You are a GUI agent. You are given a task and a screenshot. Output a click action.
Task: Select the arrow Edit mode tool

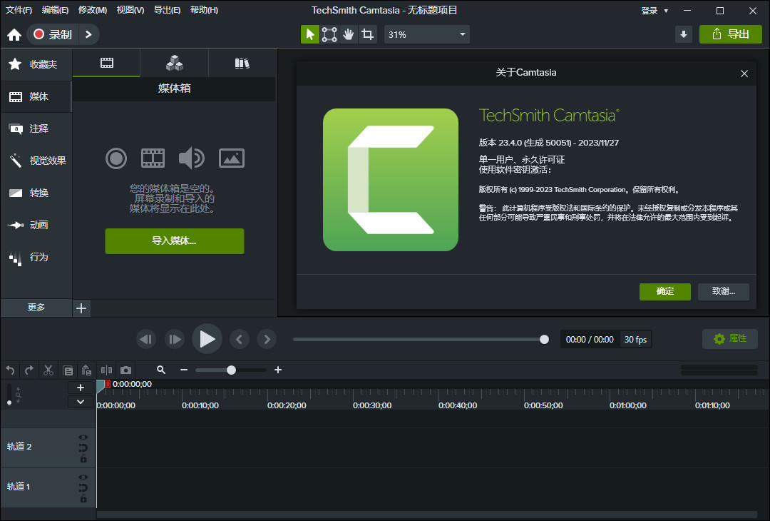pos(310,34)
